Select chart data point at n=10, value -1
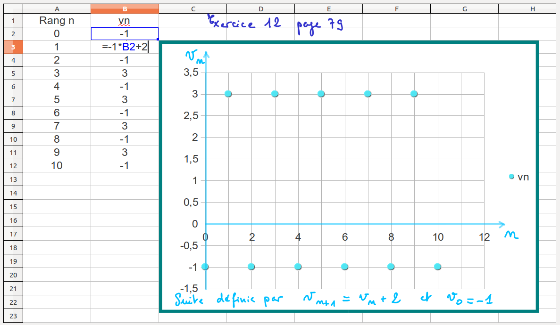 point(437,267)
